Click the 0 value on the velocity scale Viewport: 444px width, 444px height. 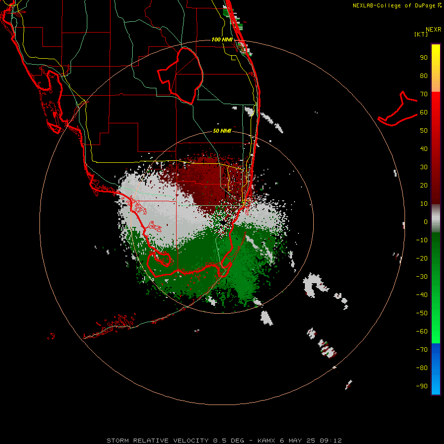click(x=426, y=222)
